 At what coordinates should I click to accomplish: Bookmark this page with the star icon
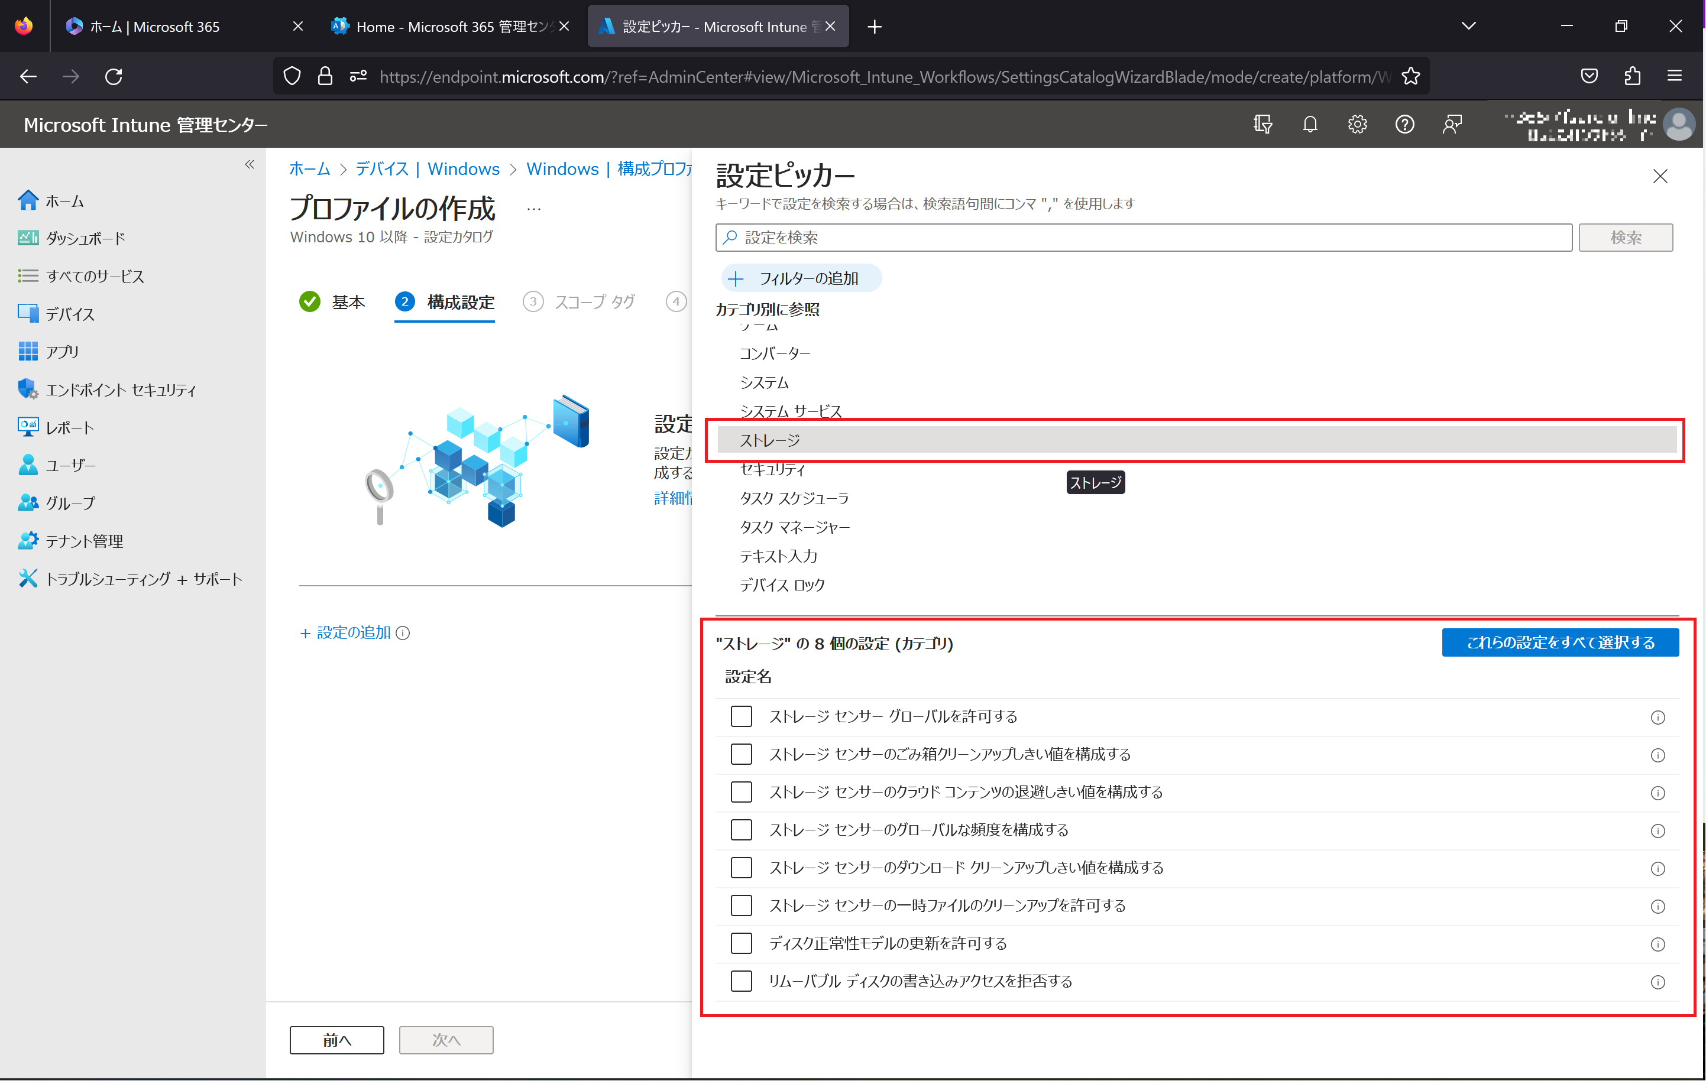pyautogui.click(x=1410, y=76)
